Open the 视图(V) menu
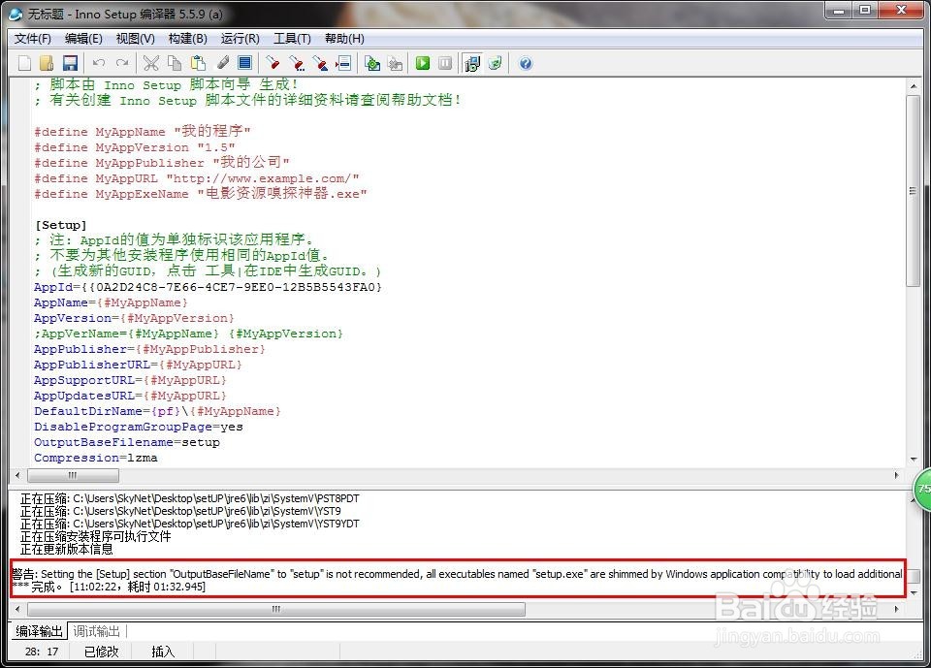 point(136,39)
